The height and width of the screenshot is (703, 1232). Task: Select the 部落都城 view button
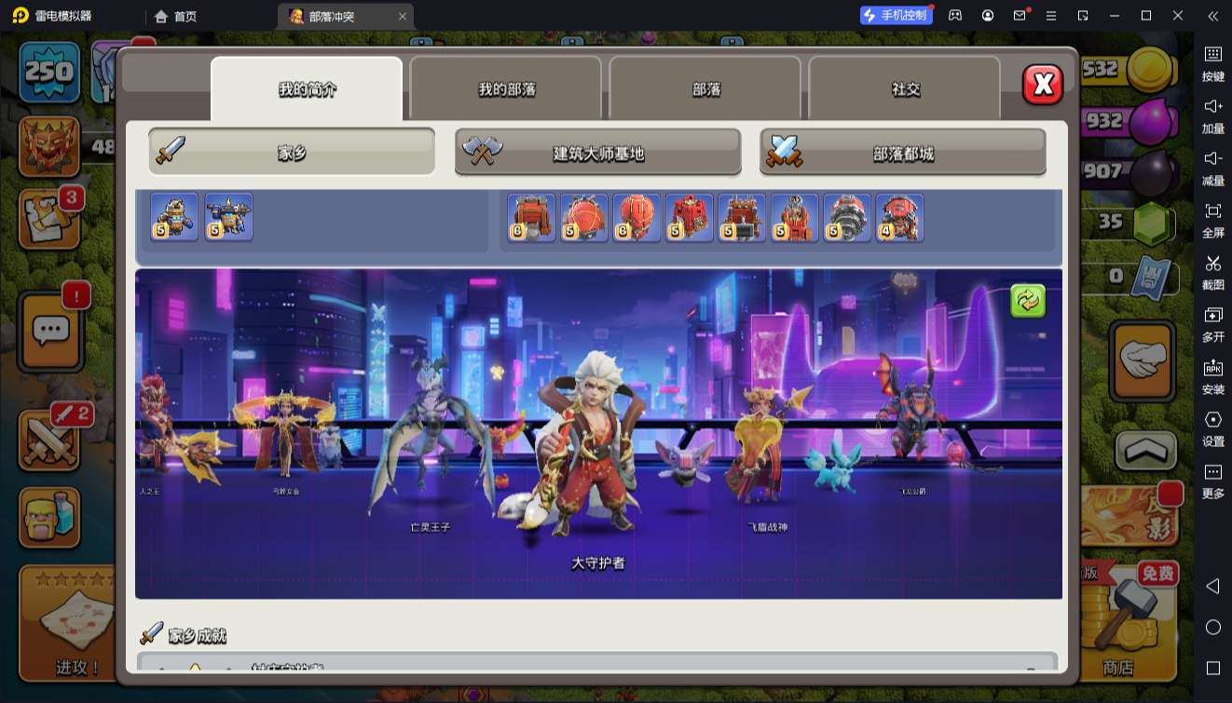coord(903,153)
